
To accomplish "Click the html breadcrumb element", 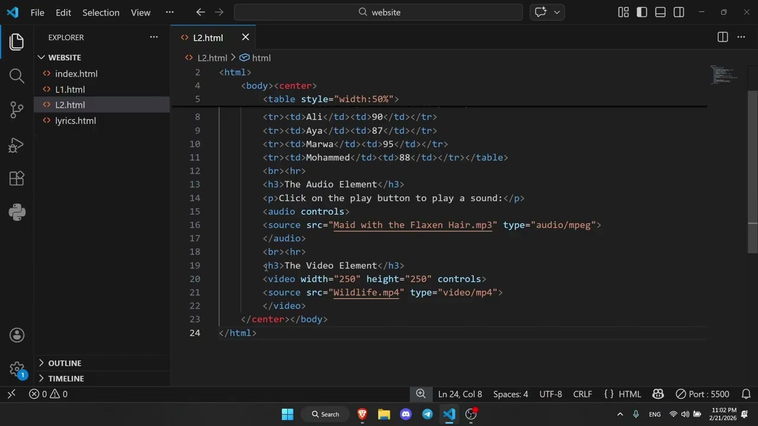I will point(261,58).
